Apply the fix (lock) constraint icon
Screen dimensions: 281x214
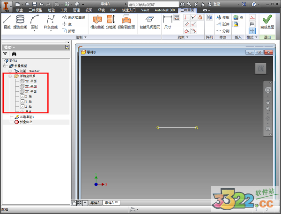(200, 17)
